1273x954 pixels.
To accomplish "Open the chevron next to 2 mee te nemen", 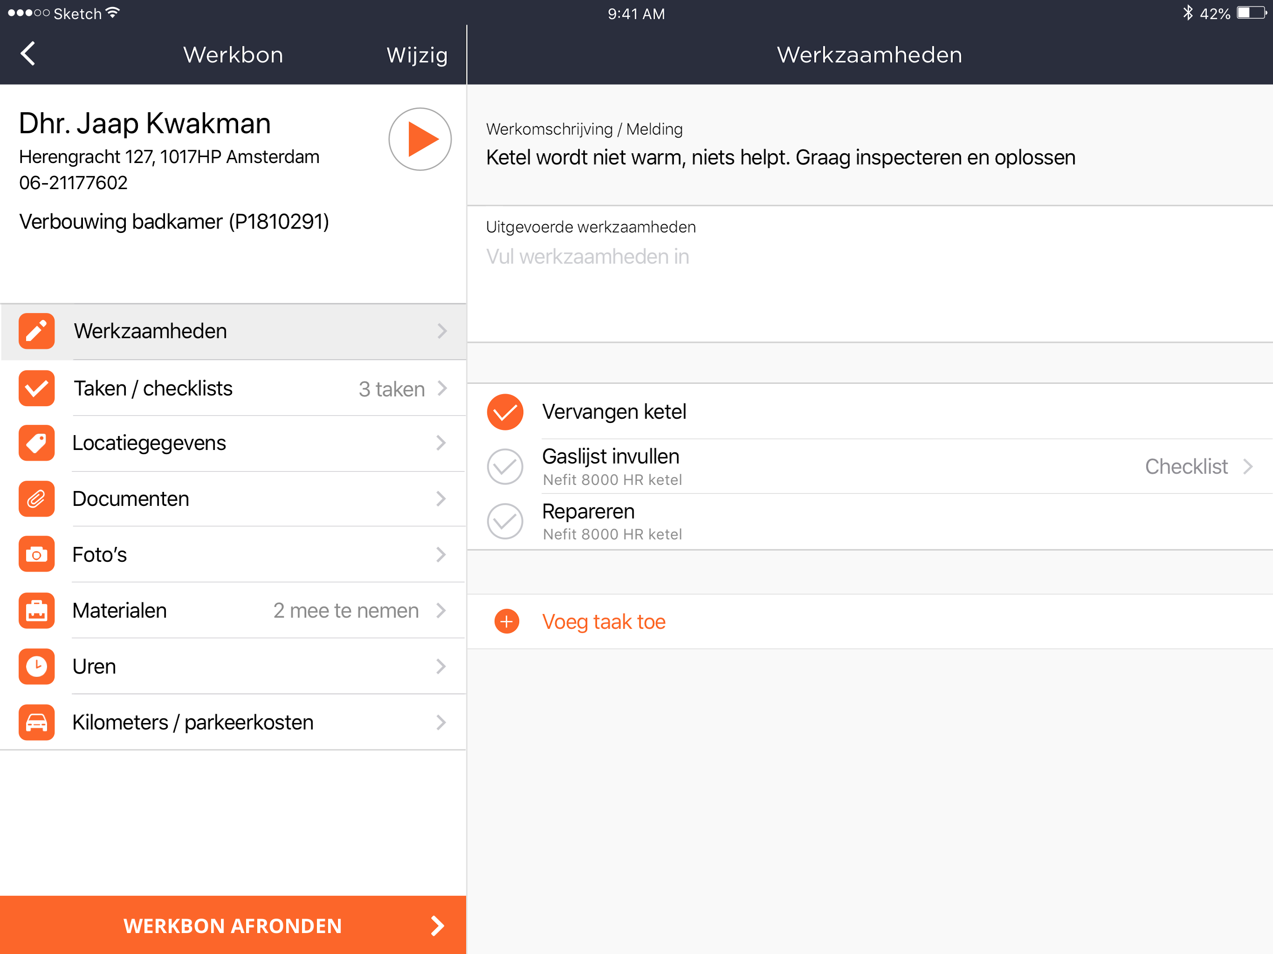I will [441, 611].
